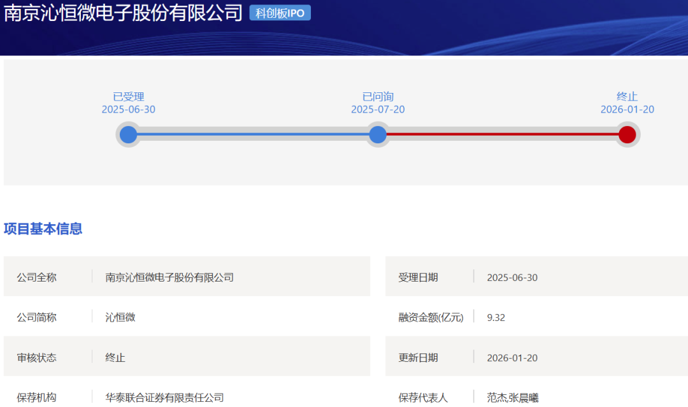Click the 保荐机构 field label
Image resolution: width=688 pixels, height=407 pixels.
(37, 397)
